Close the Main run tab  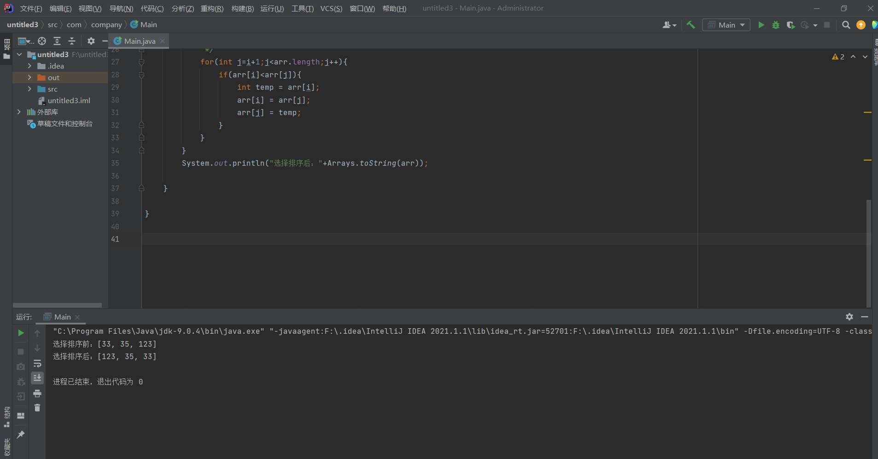[77, 317]
